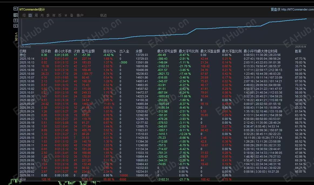
Task: Click the MTCommander统计 title
Action: [32, 9]
